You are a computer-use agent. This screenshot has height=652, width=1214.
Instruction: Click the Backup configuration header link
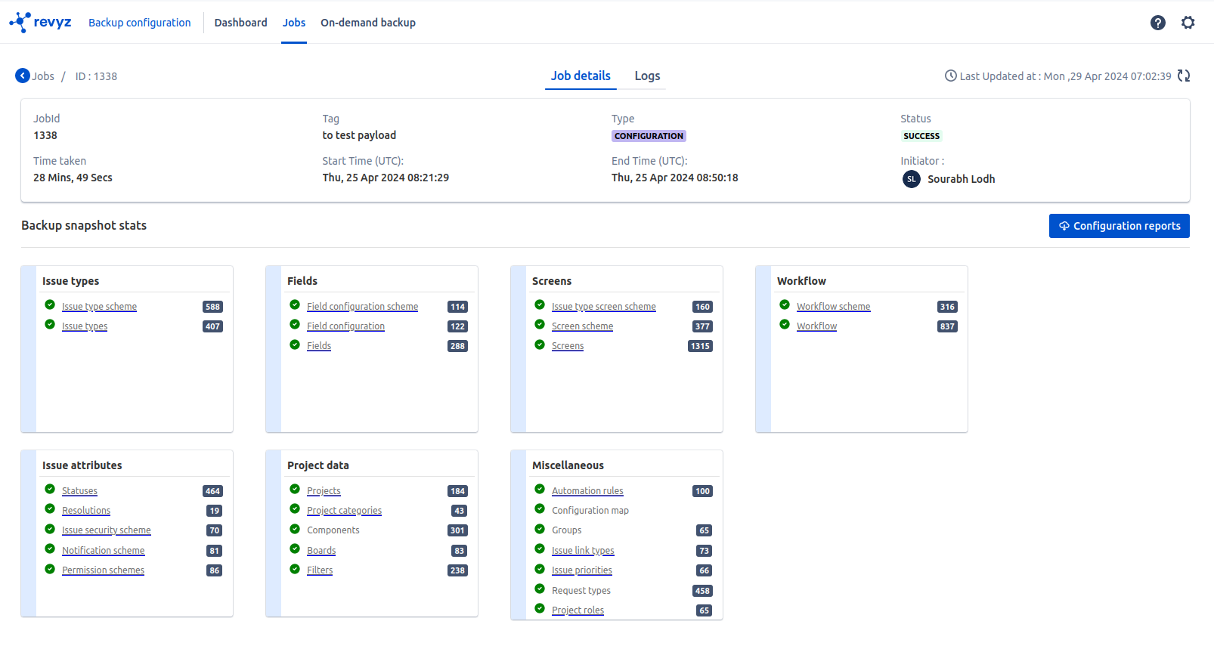point(139,23)
